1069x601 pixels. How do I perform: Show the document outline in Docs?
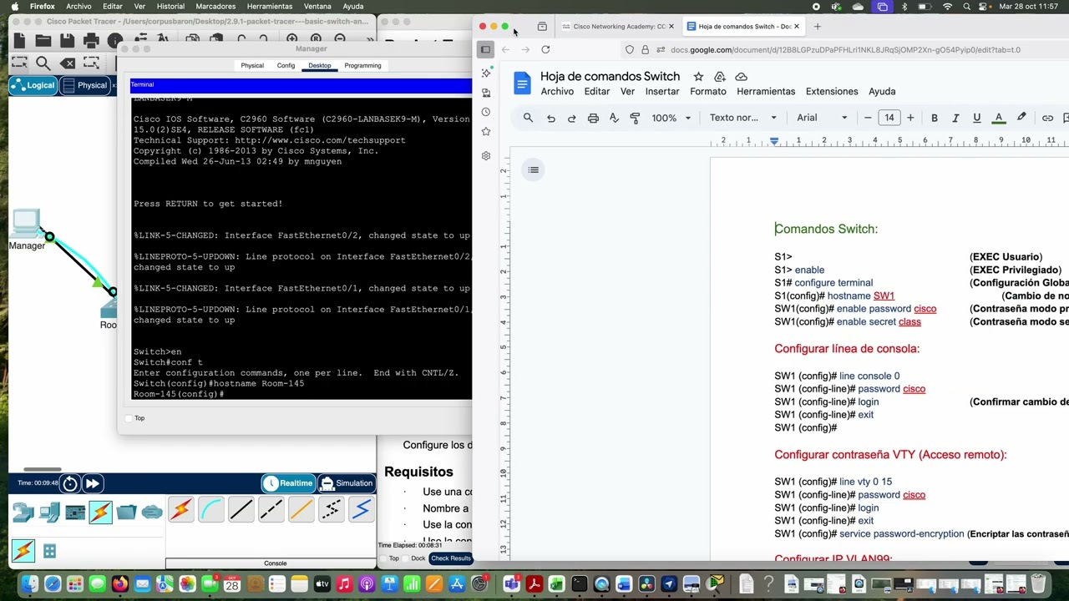tap(533, 170)
